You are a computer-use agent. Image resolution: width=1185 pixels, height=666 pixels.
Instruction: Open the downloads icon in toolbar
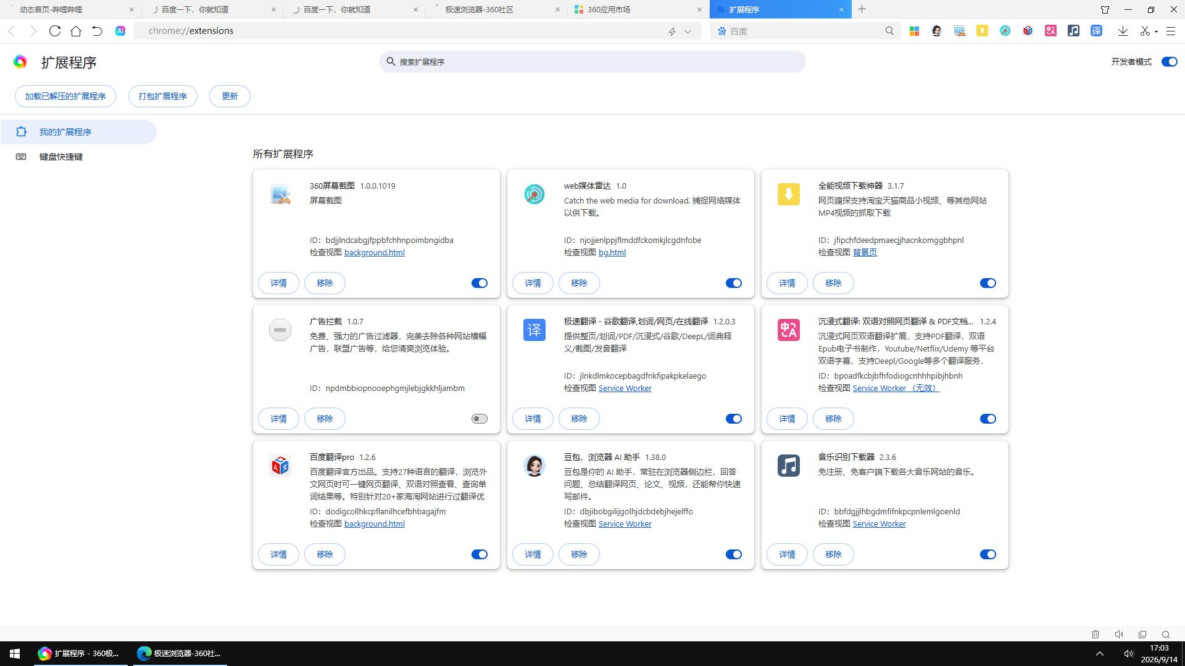click(1123, 31)
